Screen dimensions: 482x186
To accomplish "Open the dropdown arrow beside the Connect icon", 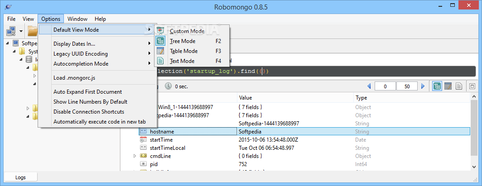I will point(21,31).
